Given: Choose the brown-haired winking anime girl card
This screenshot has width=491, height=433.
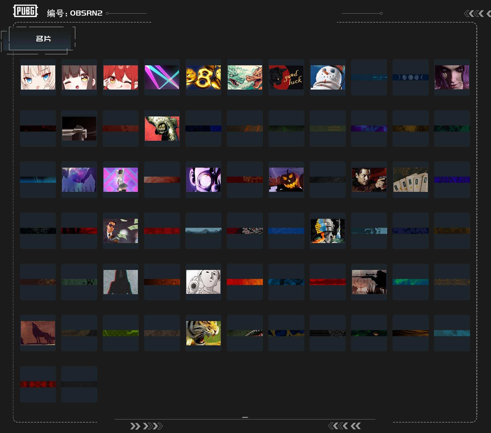Looking at the screenshot, I should pyautogui.click(x=79, y=77).
